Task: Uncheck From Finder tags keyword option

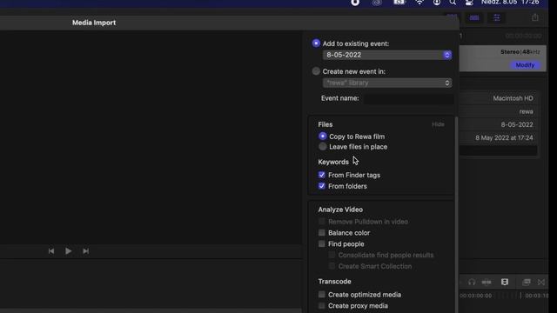Action: point(321,175)
